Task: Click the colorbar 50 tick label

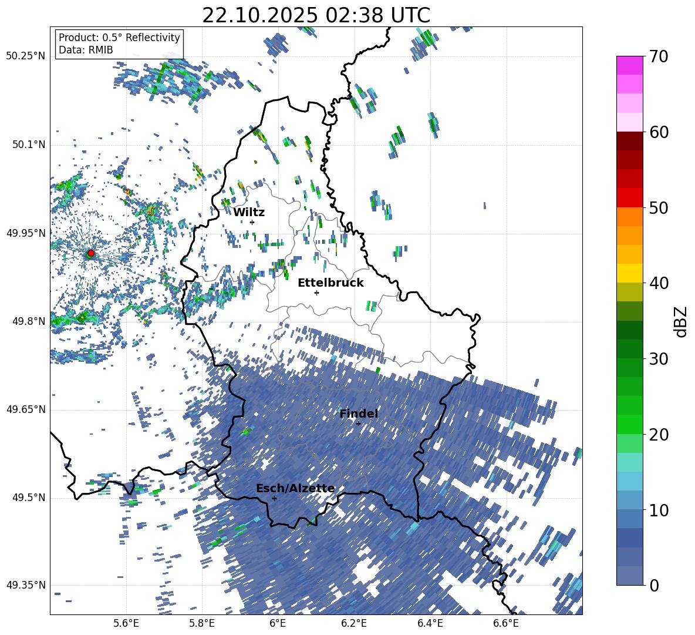Action: pos(659,207)
